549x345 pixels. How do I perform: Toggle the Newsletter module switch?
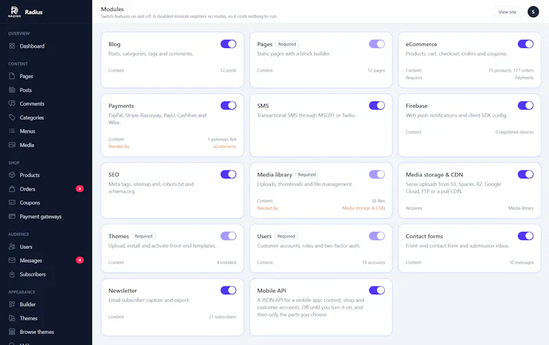[229, 290]
